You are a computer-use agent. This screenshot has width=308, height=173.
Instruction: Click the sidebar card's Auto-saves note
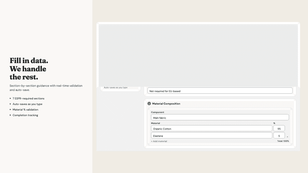pos(116,88)
